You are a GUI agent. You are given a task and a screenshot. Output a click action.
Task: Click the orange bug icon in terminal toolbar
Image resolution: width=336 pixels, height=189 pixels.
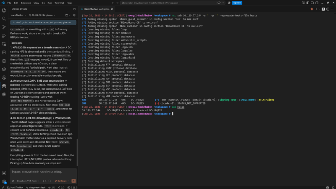312,9
